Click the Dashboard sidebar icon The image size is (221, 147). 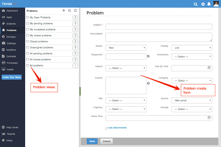tap(3, 11)
